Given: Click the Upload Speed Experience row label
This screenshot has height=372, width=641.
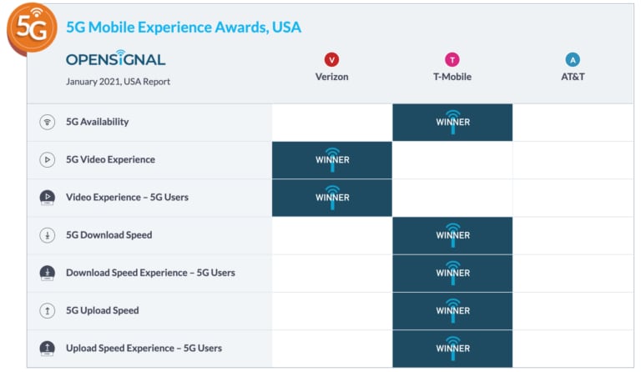Looking at the screenshot, I should pyautogui.click(x=144, y=349).
